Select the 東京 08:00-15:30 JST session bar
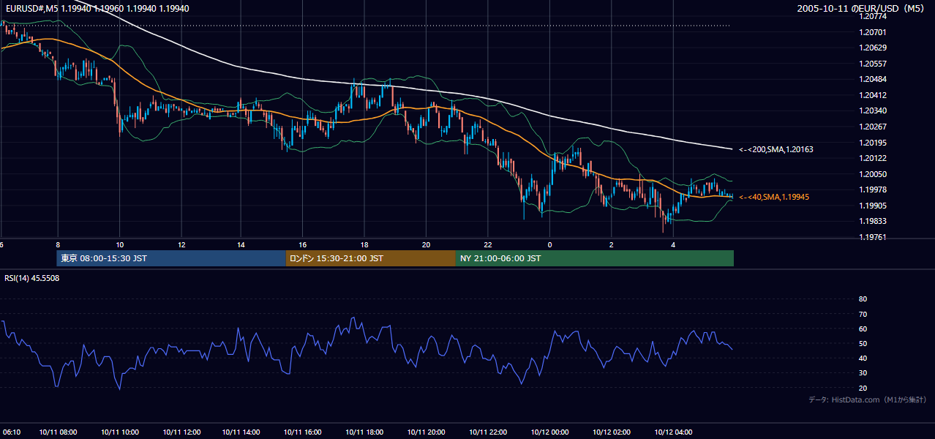Viewport: 935px width, 439px height. (x=171, y=258)
